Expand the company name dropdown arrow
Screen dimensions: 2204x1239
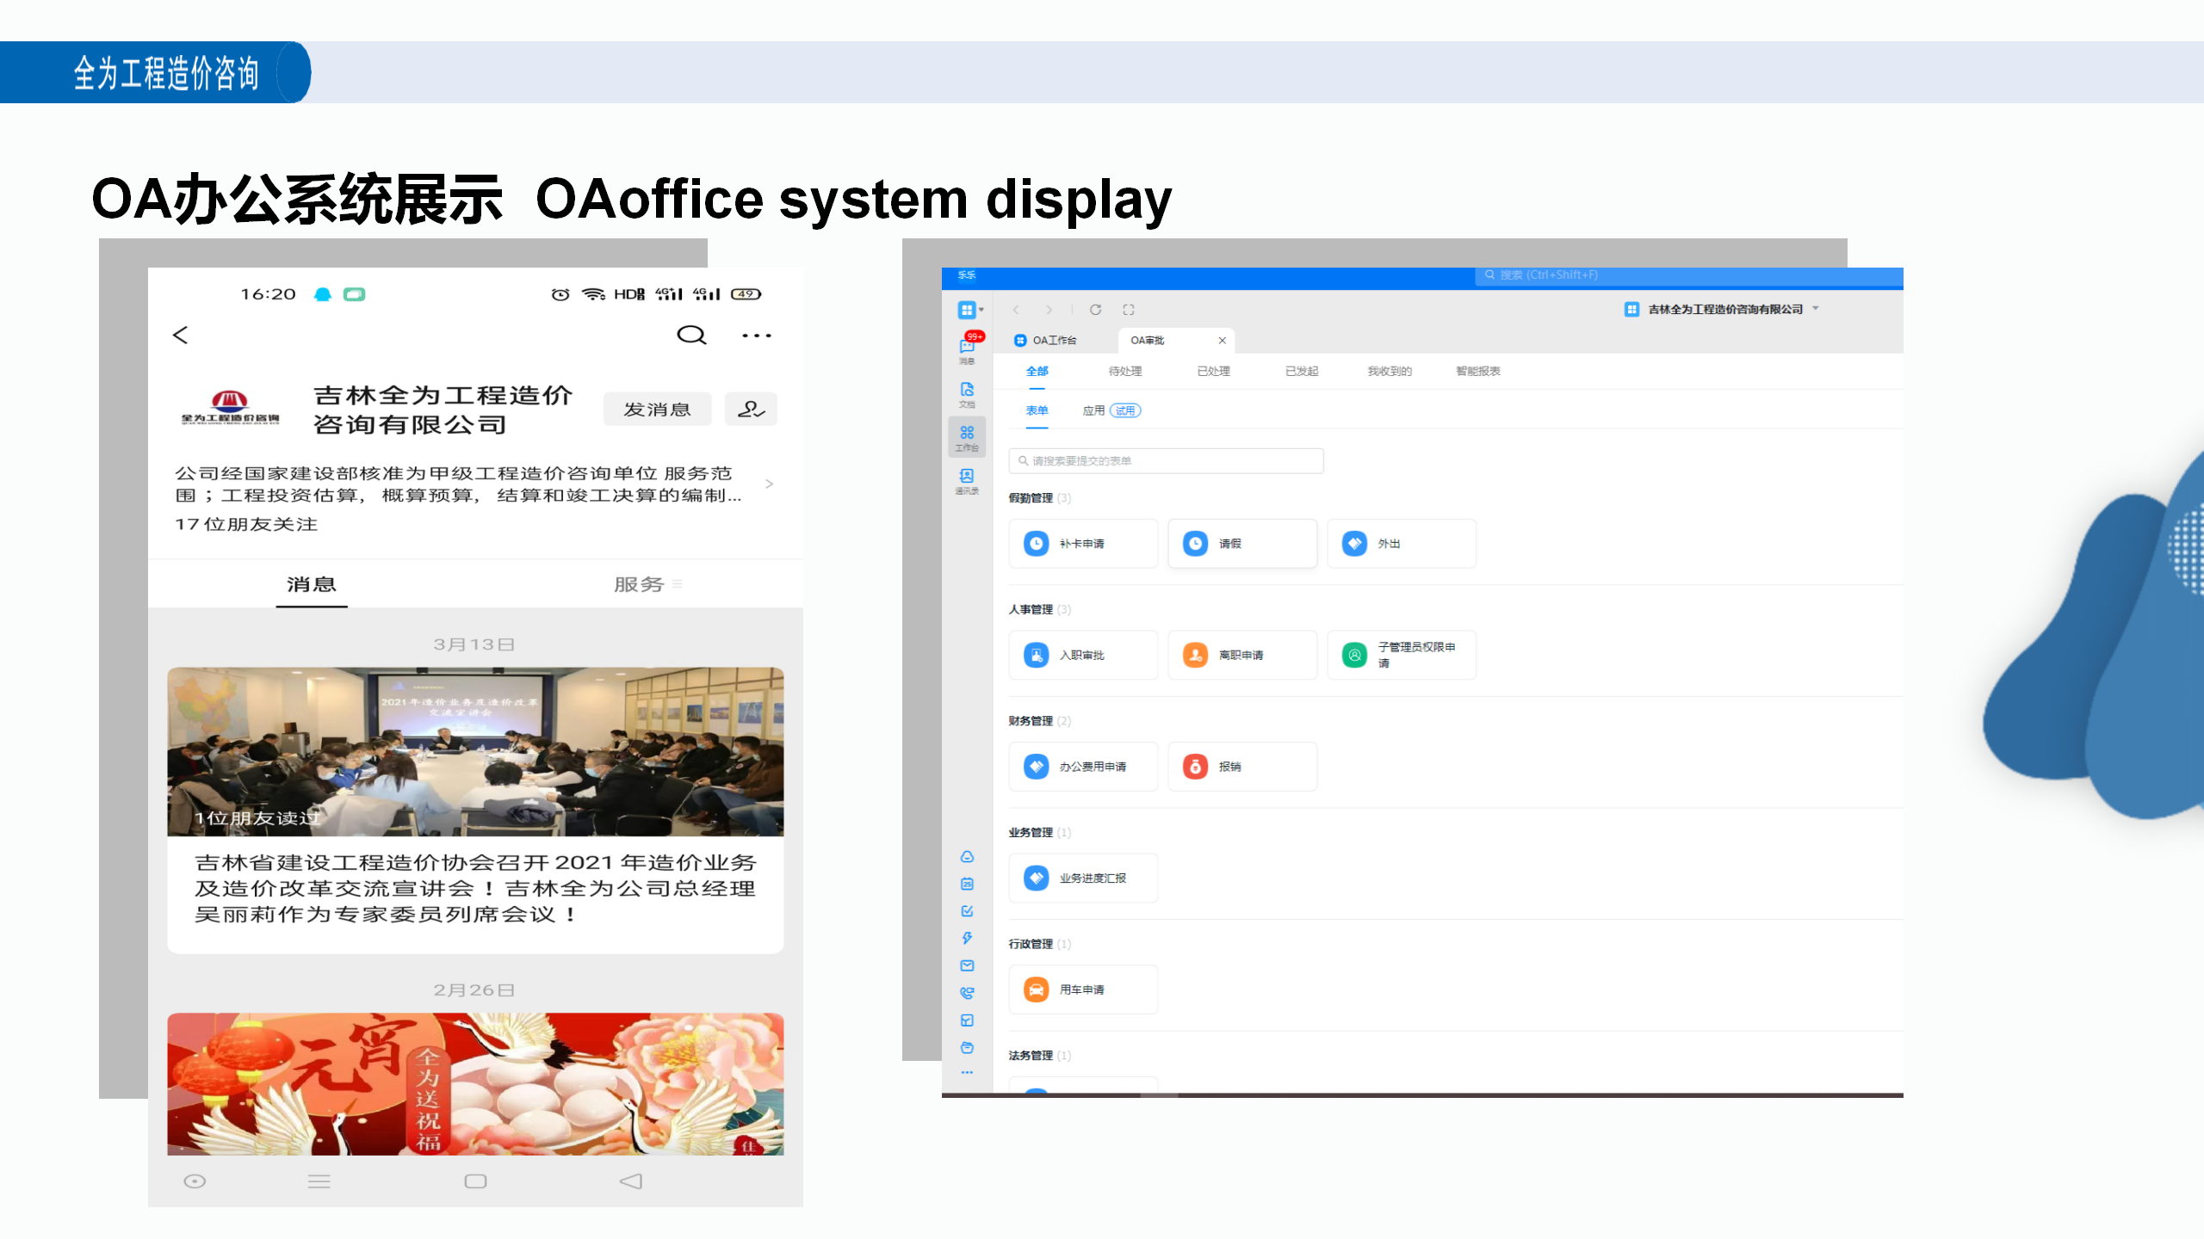click(1816, 308)
